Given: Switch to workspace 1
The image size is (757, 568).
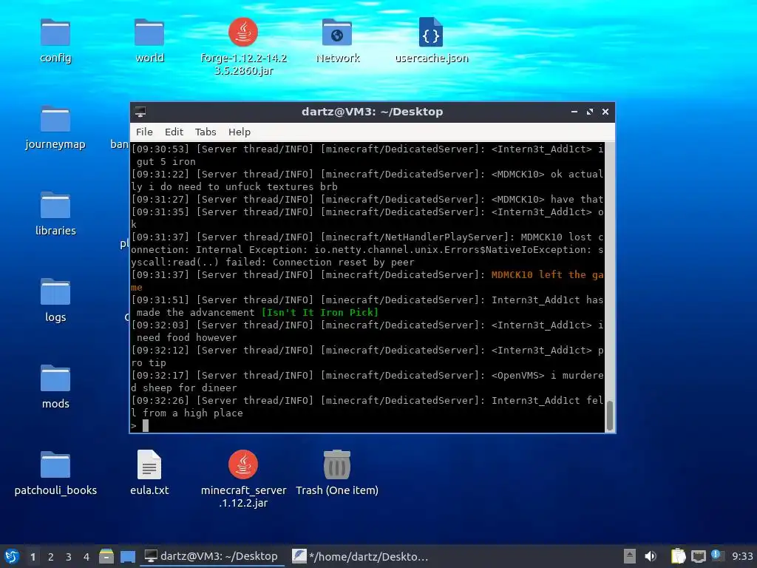Looking at the screenshot, I should (33, 557).
